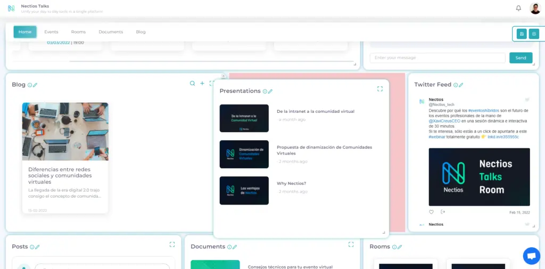This screenshot has height=269, width=545.
Task: Show Presentations widget info icon
Action: [x=265, y=91]
